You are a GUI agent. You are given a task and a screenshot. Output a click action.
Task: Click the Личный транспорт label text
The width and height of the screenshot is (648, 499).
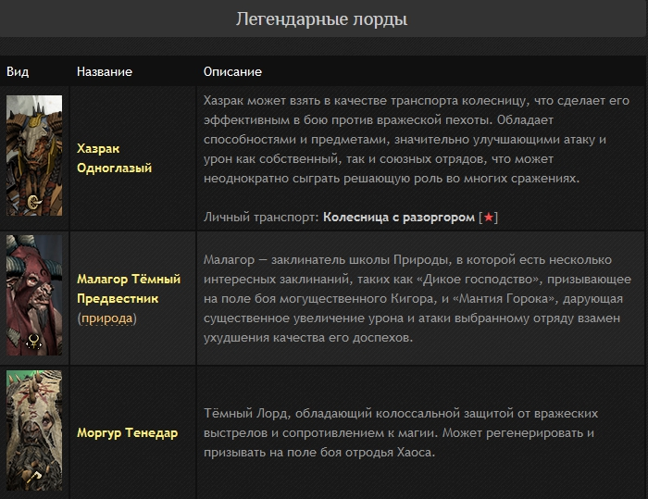tap(261, 217)
